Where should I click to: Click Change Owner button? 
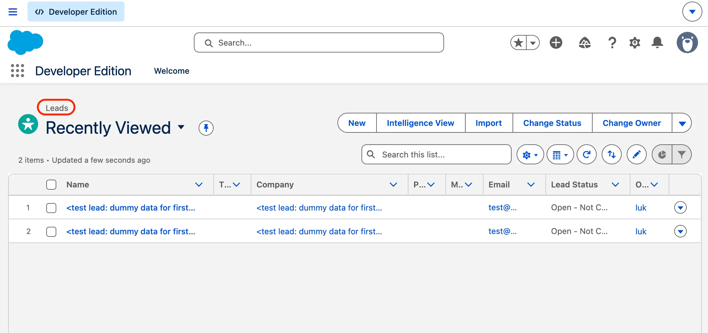point(632,123)
